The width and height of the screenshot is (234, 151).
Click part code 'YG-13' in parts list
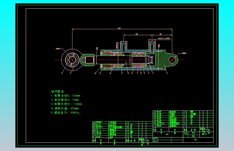point(98,125)
